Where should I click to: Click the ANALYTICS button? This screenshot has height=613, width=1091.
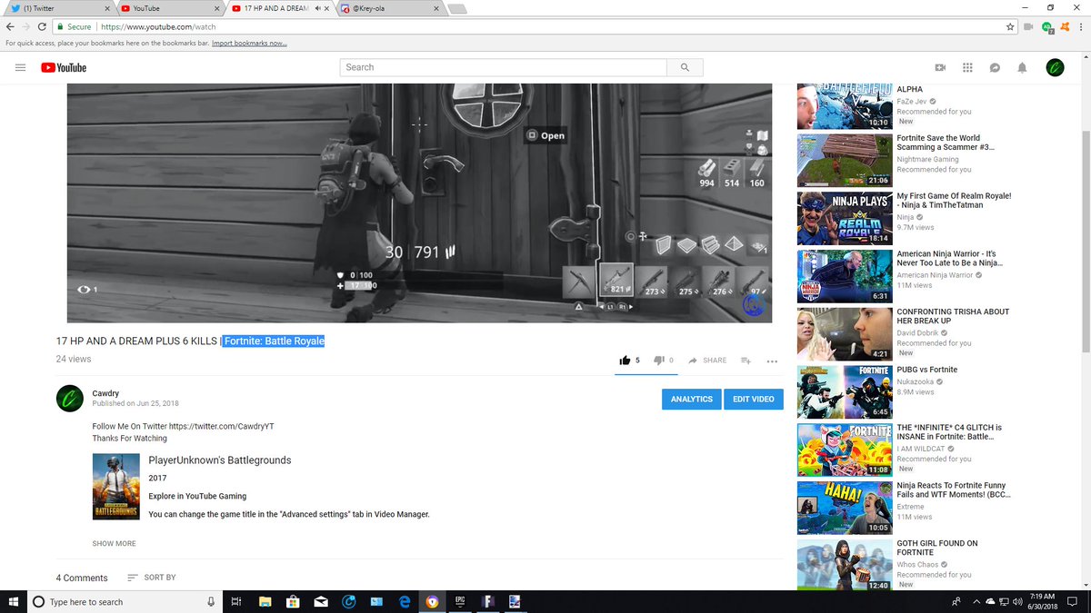tap(691, 399)
